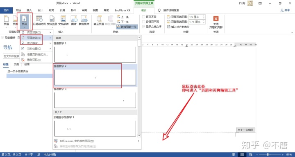Switch to 开始 (Home) ribbon tab
This screenshot has width=295, height=157.
[x=18, y=10]
